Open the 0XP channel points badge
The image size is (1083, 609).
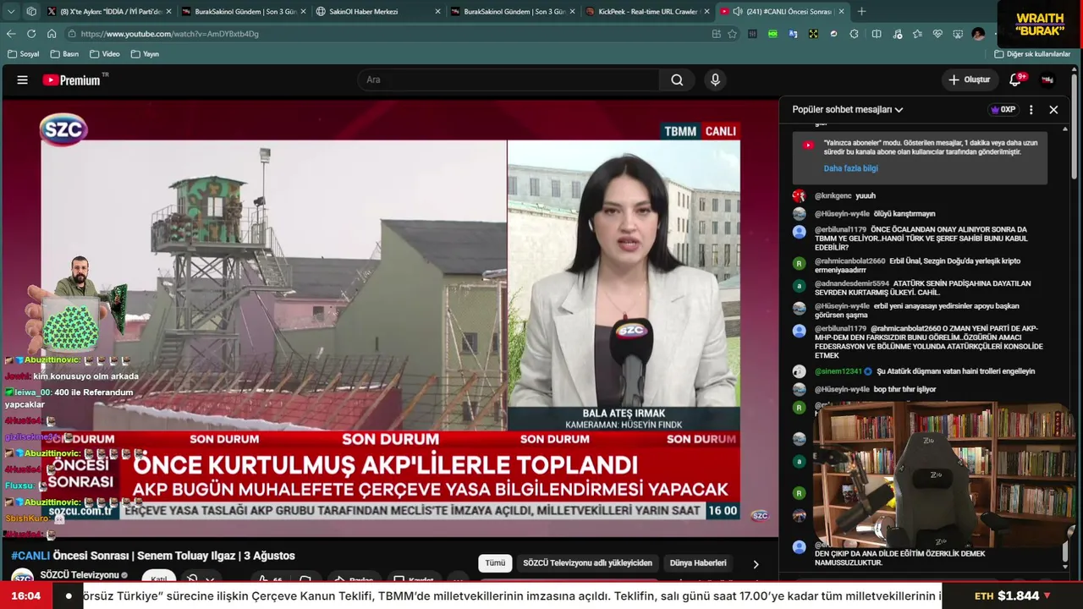pyautogui.click(x=1003, y=110)
